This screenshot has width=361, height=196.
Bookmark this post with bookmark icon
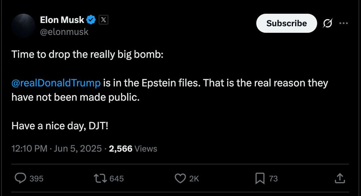point(260,178)
